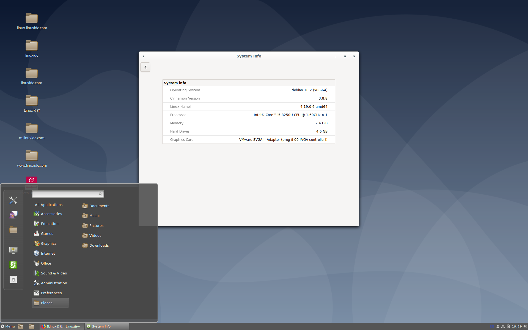
Task: Select the Graphics category
Action: [50, 244]
